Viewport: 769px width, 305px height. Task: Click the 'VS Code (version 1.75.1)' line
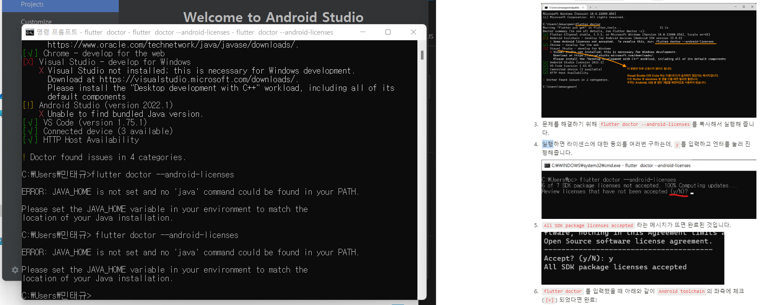pyautogui.click(x=85, y=123)
